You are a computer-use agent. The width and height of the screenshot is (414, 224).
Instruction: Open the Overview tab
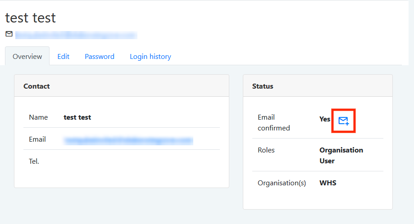click(27, 57)
